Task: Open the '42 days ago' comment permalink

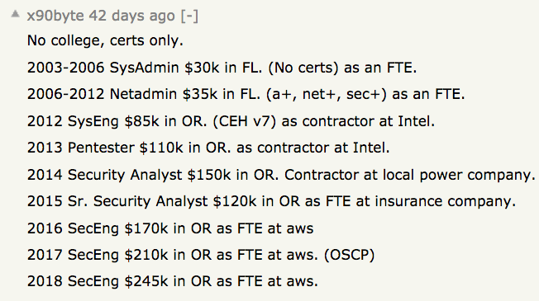Action: 132,16
